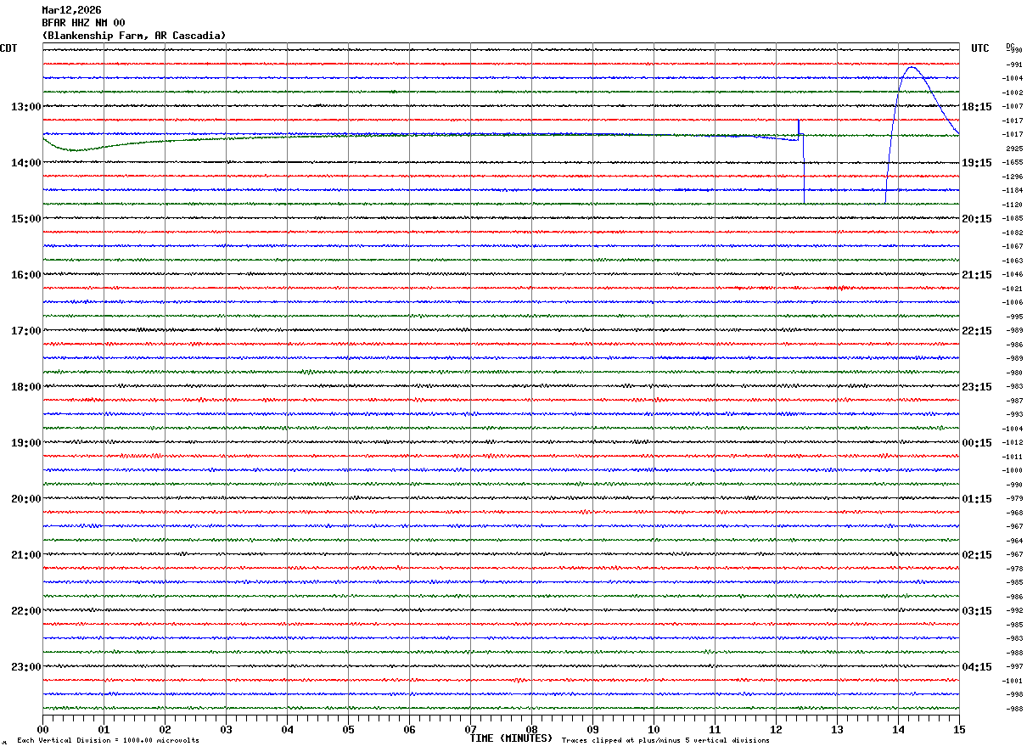This screenshot has width=1027, height=752.
Task: Click the 20:15 UTC time label
Action: pos(977,219)
